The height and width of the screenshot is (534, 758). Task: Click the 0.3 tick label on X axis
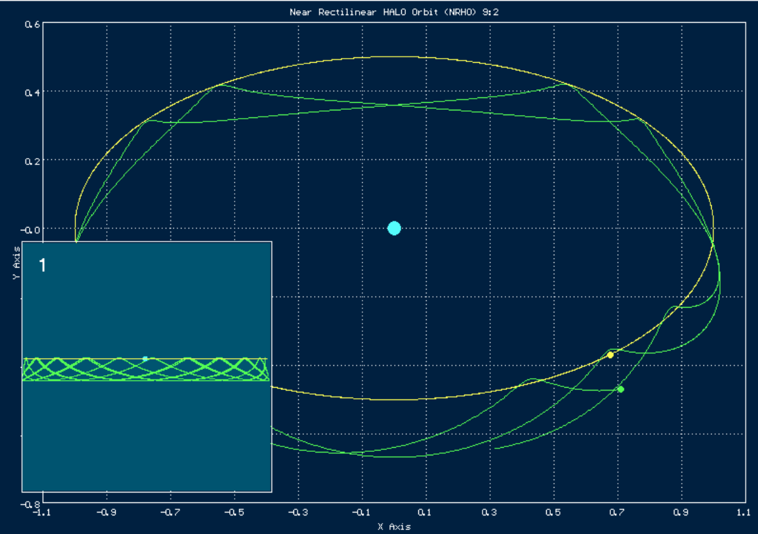(x=490, y=513)
